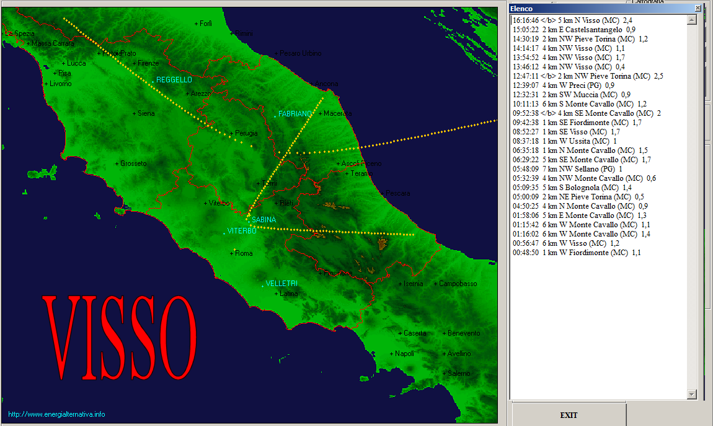This screenshot has width=713, height=426.
Task: Click the Salerno city label on map
Action: pyautogui.click(x=459, y=373)
